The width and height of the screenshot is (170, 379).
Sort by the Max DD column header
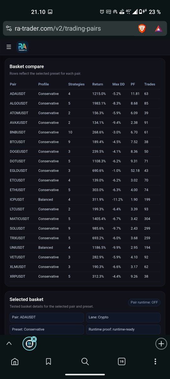[x=118, y=84]
